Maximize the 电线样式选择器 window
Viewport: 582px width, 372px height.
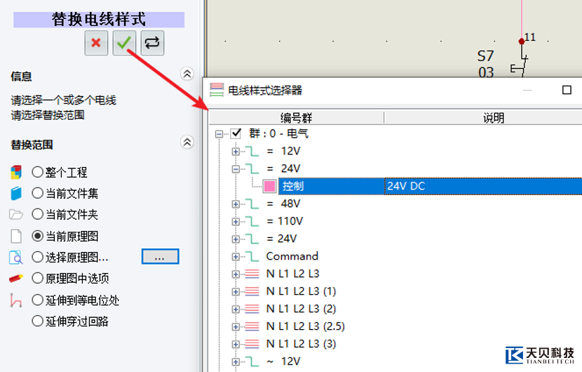(567, 90)
